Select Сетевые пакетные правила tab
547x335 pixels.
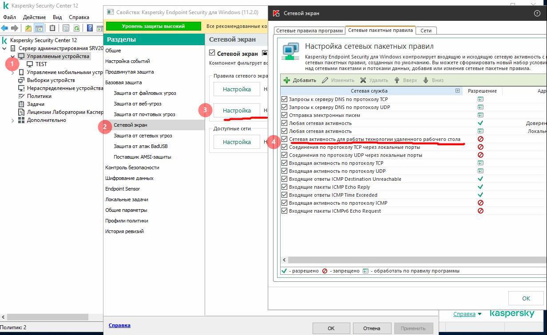click(381, 30)
